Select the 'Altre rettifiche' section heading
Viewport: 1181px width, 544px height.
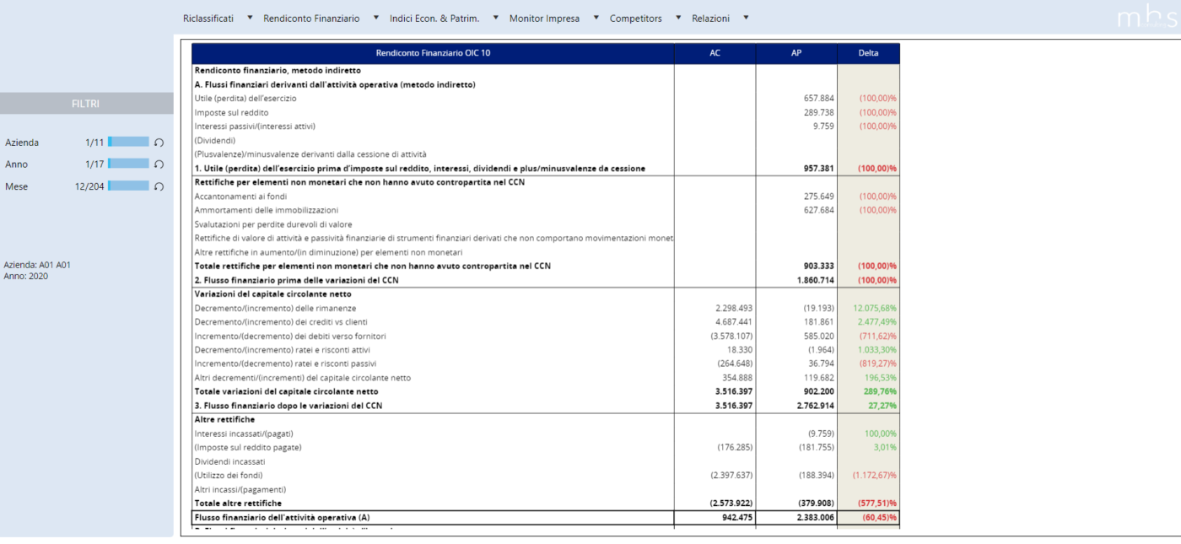224,419
